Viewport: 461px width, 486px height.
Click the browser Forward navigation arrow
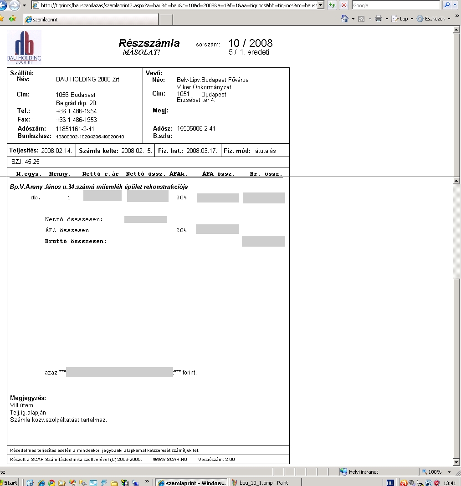(x=14, y=5)
